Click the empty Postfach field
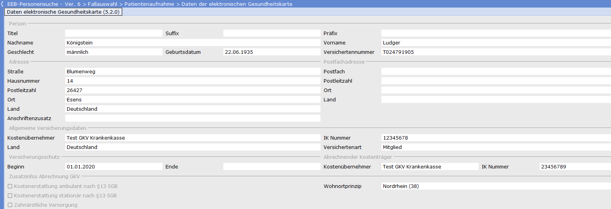The width and height of the screenshot is (611, 209). [x=496, y=72]
